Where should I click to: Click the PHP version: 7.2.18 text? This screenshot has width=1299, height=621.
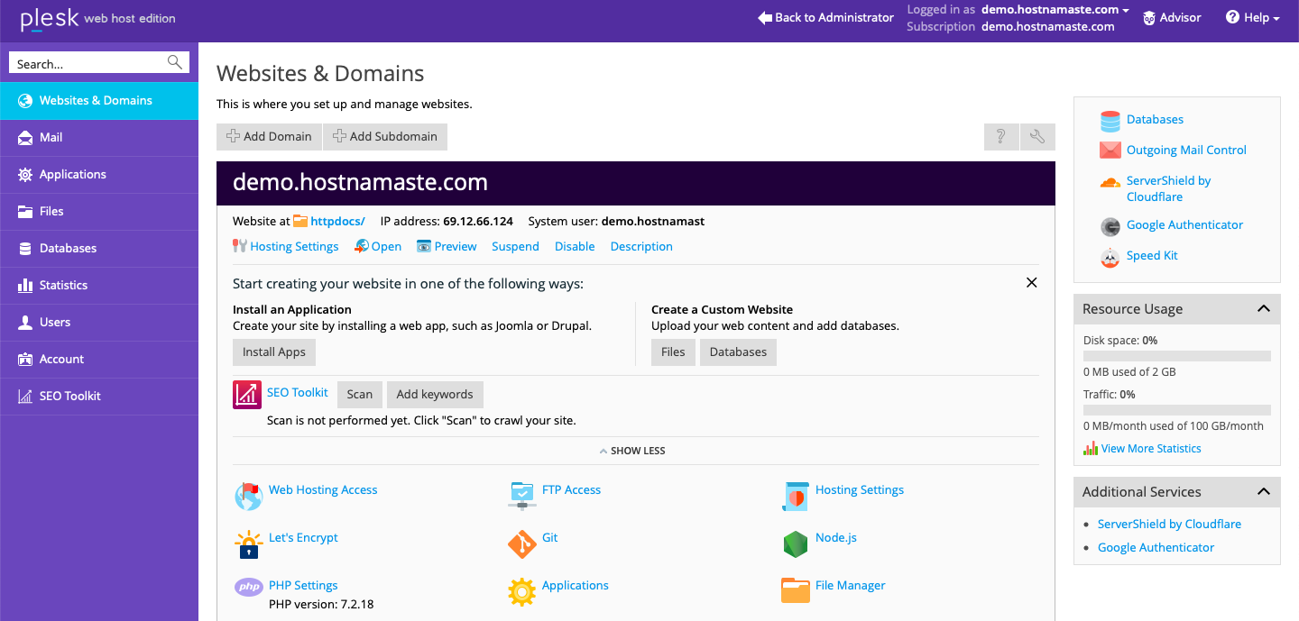tap(321, 604)
